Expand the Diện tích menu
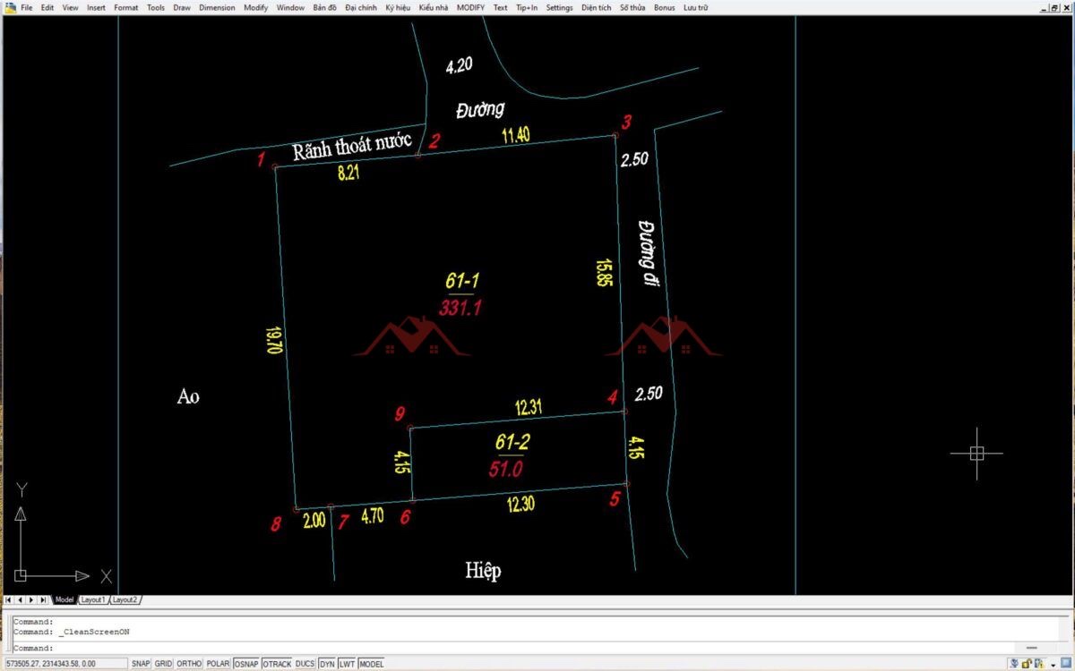Screen dimensions: 1075x671 click(596, 7)
